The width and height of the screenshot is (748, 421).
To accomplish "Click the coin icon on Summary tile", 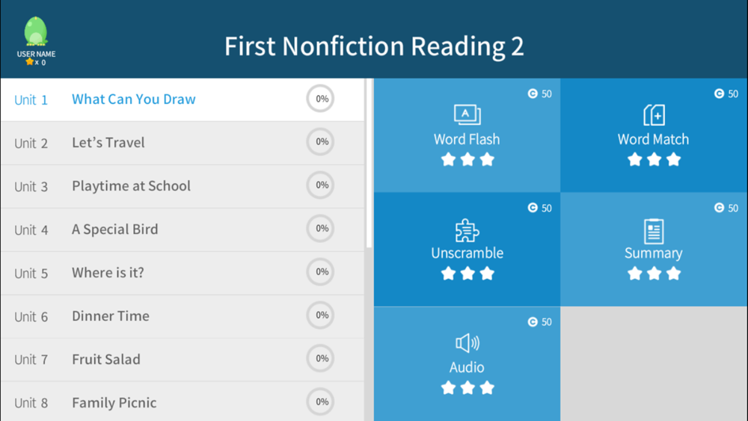I will 719,207.
